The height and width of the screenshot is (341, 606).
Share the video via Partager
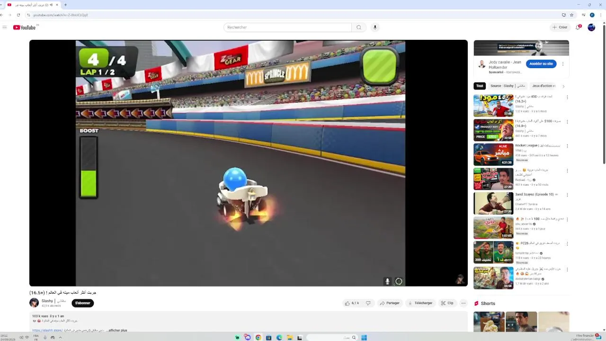(390, 303)
